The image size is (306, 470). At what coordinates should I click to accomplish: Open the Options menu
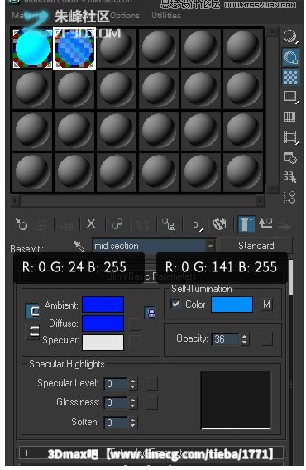(x=125, y=16)
